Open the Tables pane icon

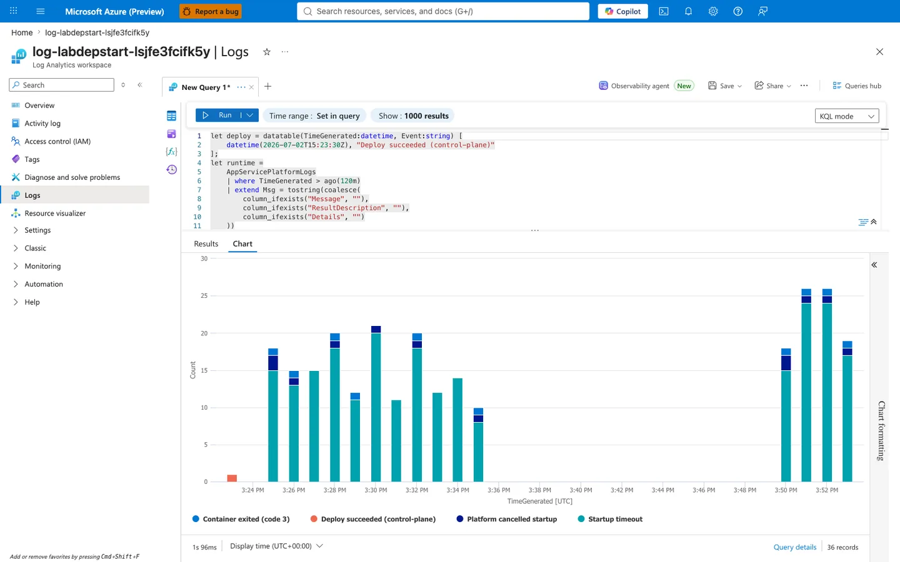171,116
